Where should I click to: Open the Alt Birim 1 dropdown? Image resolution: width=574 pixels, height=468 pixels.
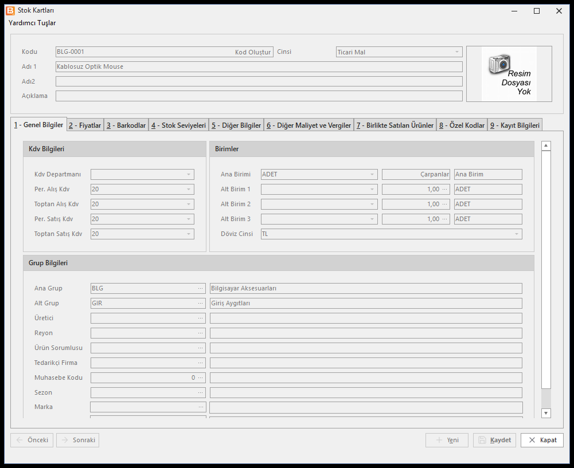click(372, 190)
